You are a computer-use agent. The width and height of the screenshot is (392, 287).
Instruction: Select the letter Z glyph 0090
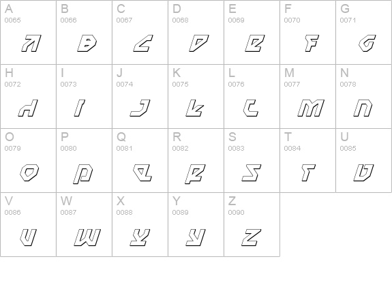pos(252,224)
